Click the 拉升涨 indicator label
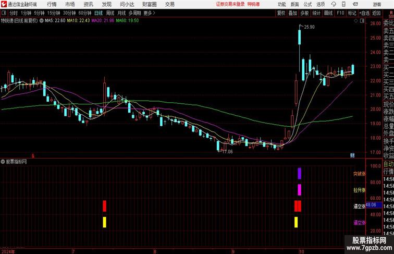394x254 pixels. point(360,190)
